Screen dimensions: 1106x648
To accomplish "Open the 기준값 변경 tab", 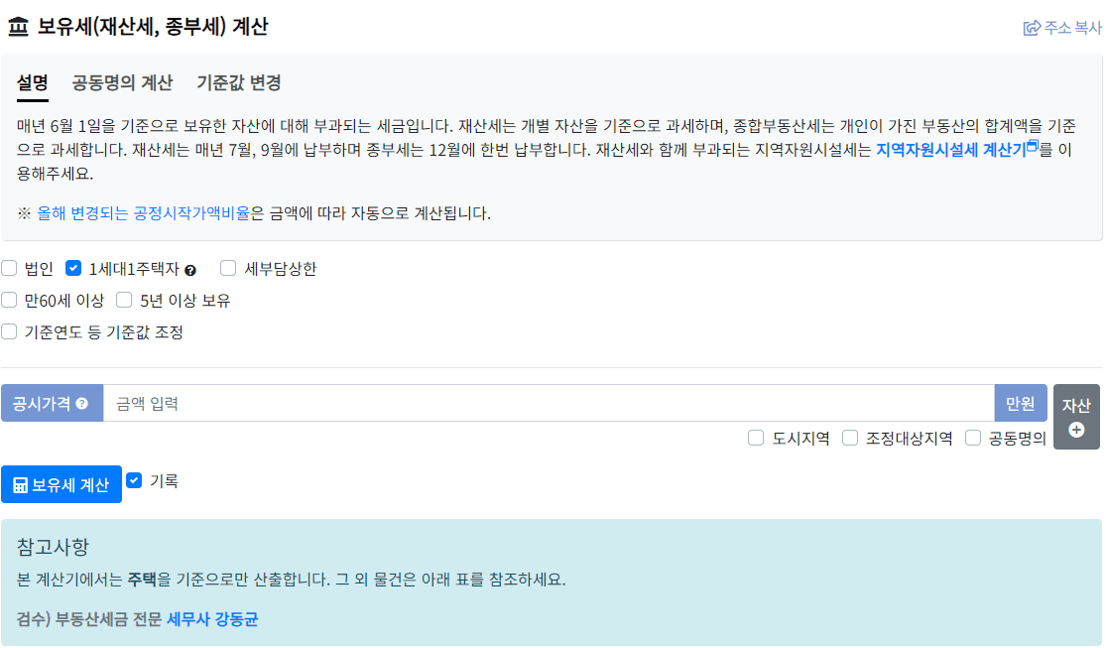I will 239,83.
